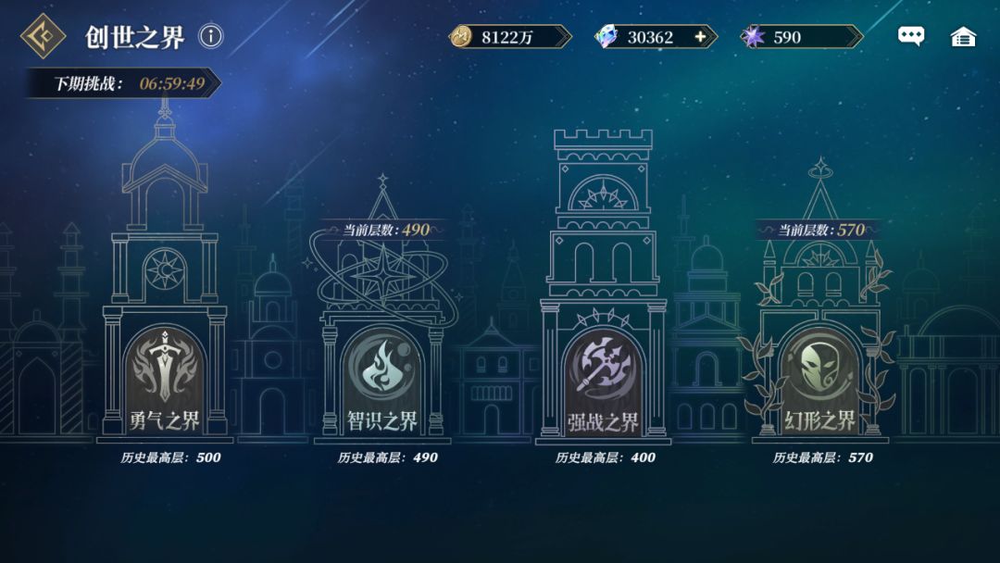Click the purple star icon beside 590
The height and width of the screenshot is (563, 1000).
pyautogui.click(x=753, y=36)
